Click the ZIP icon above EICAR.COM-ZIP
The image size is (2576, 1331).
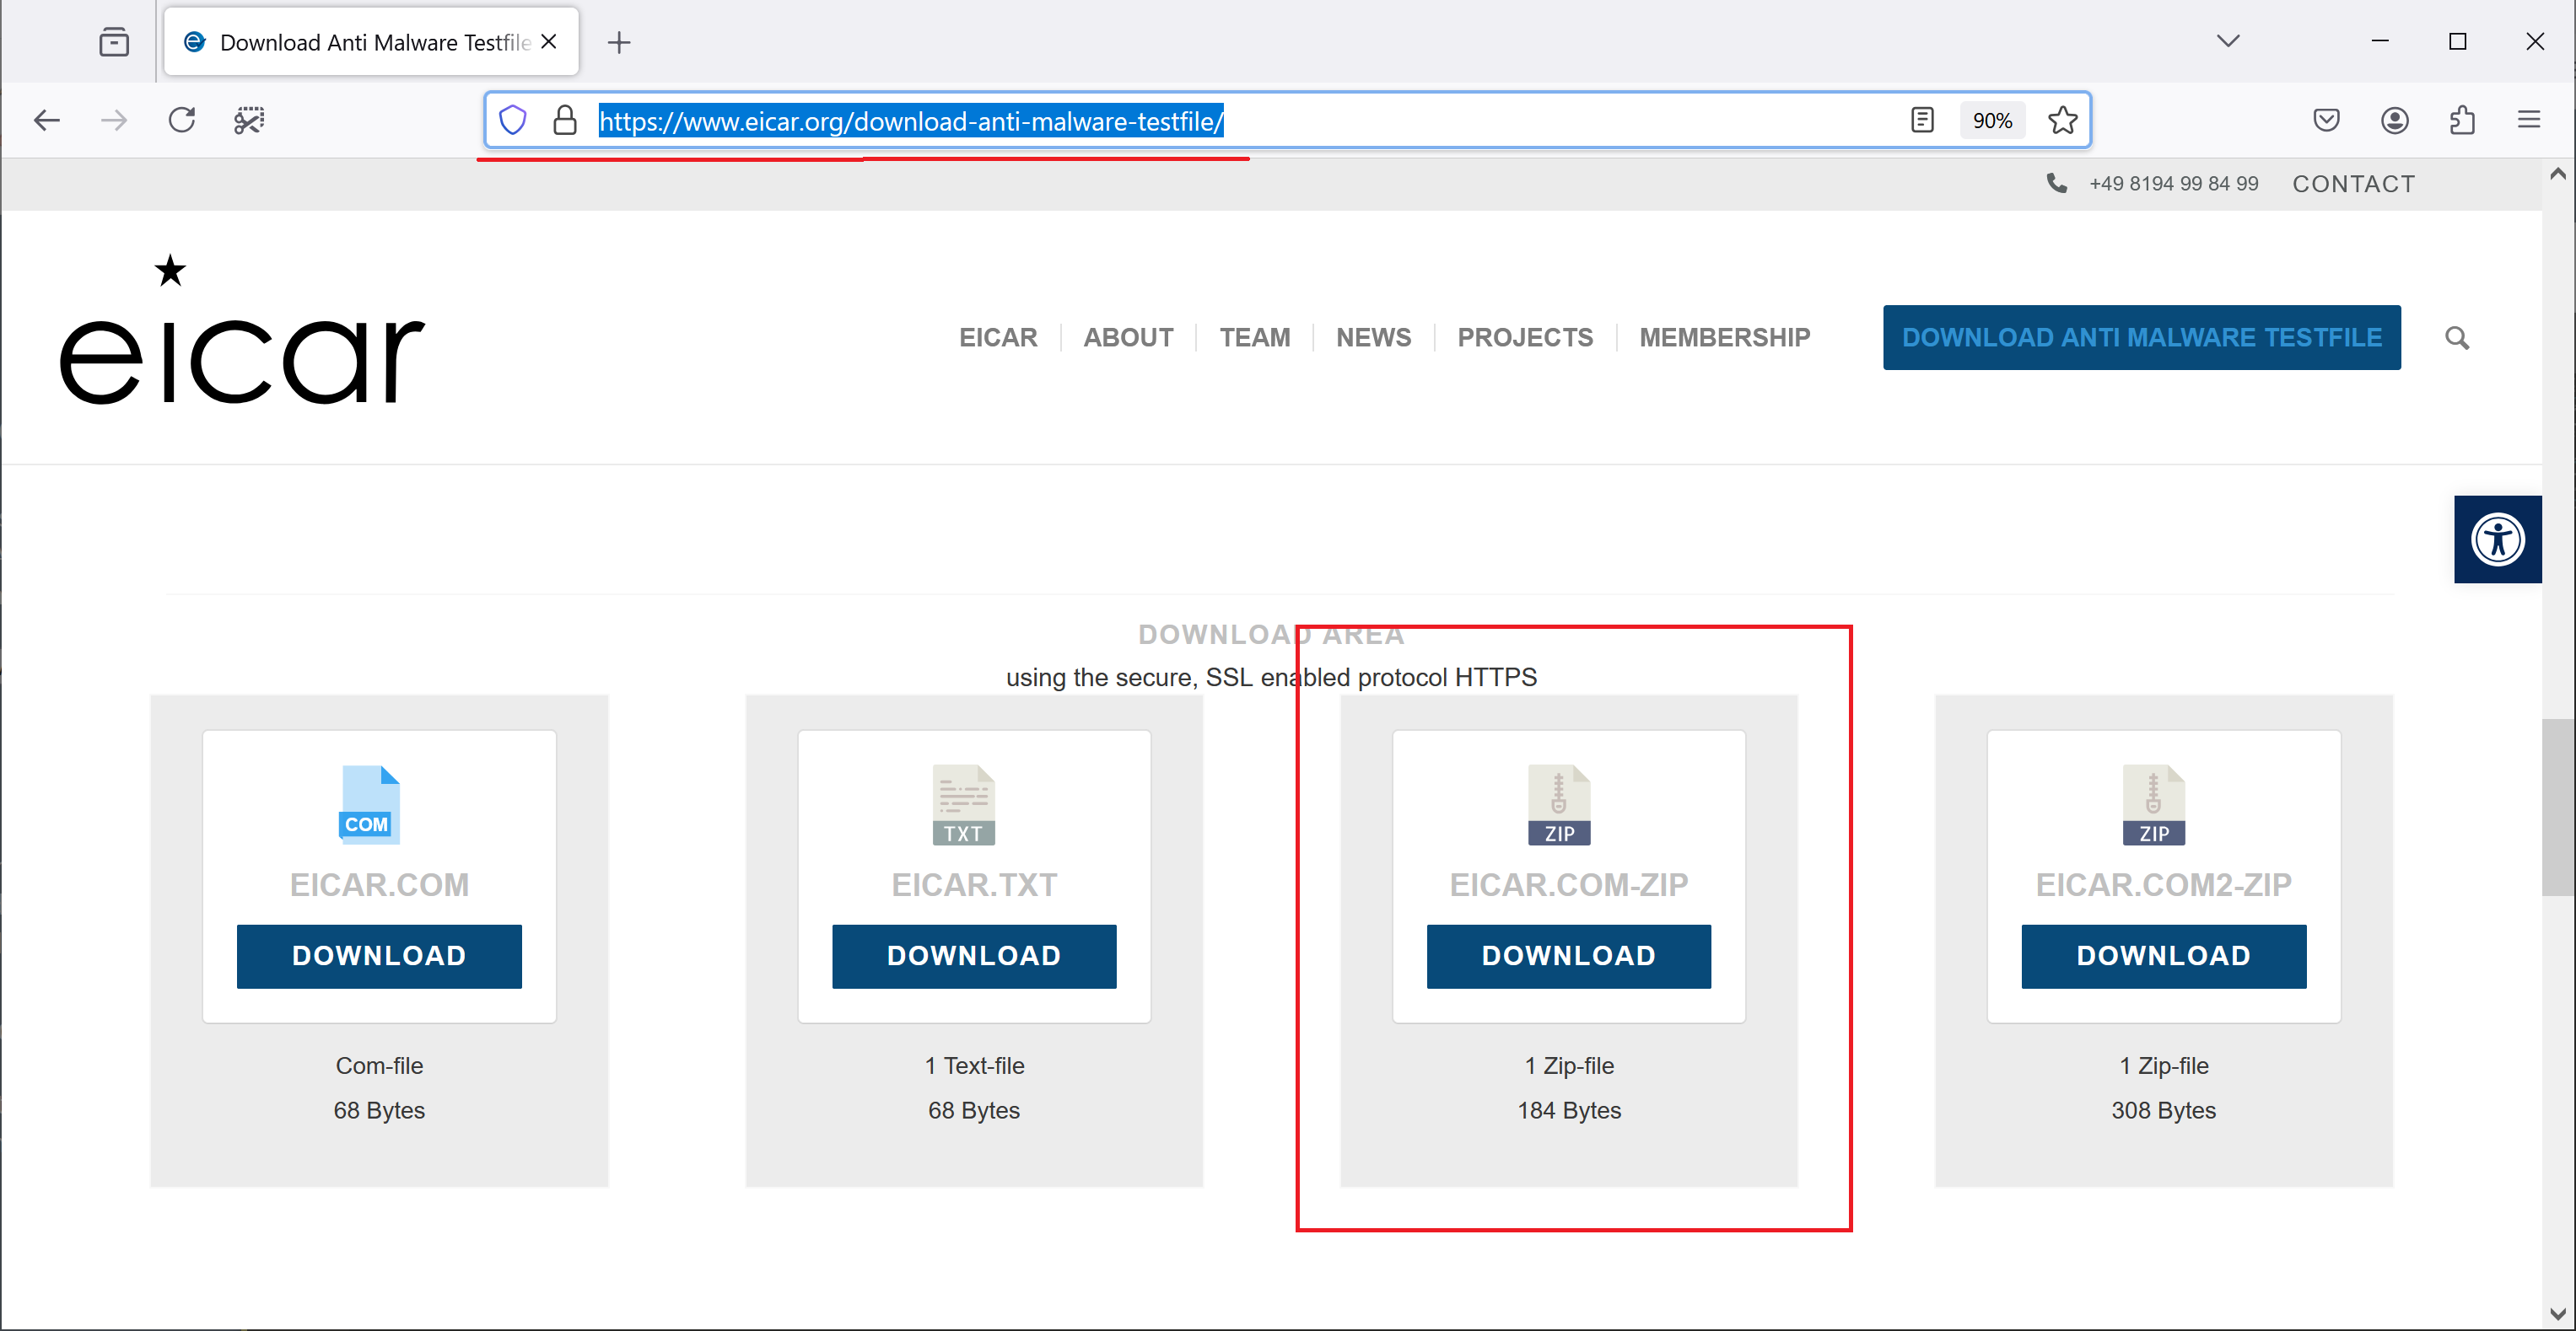[1558, 804]
